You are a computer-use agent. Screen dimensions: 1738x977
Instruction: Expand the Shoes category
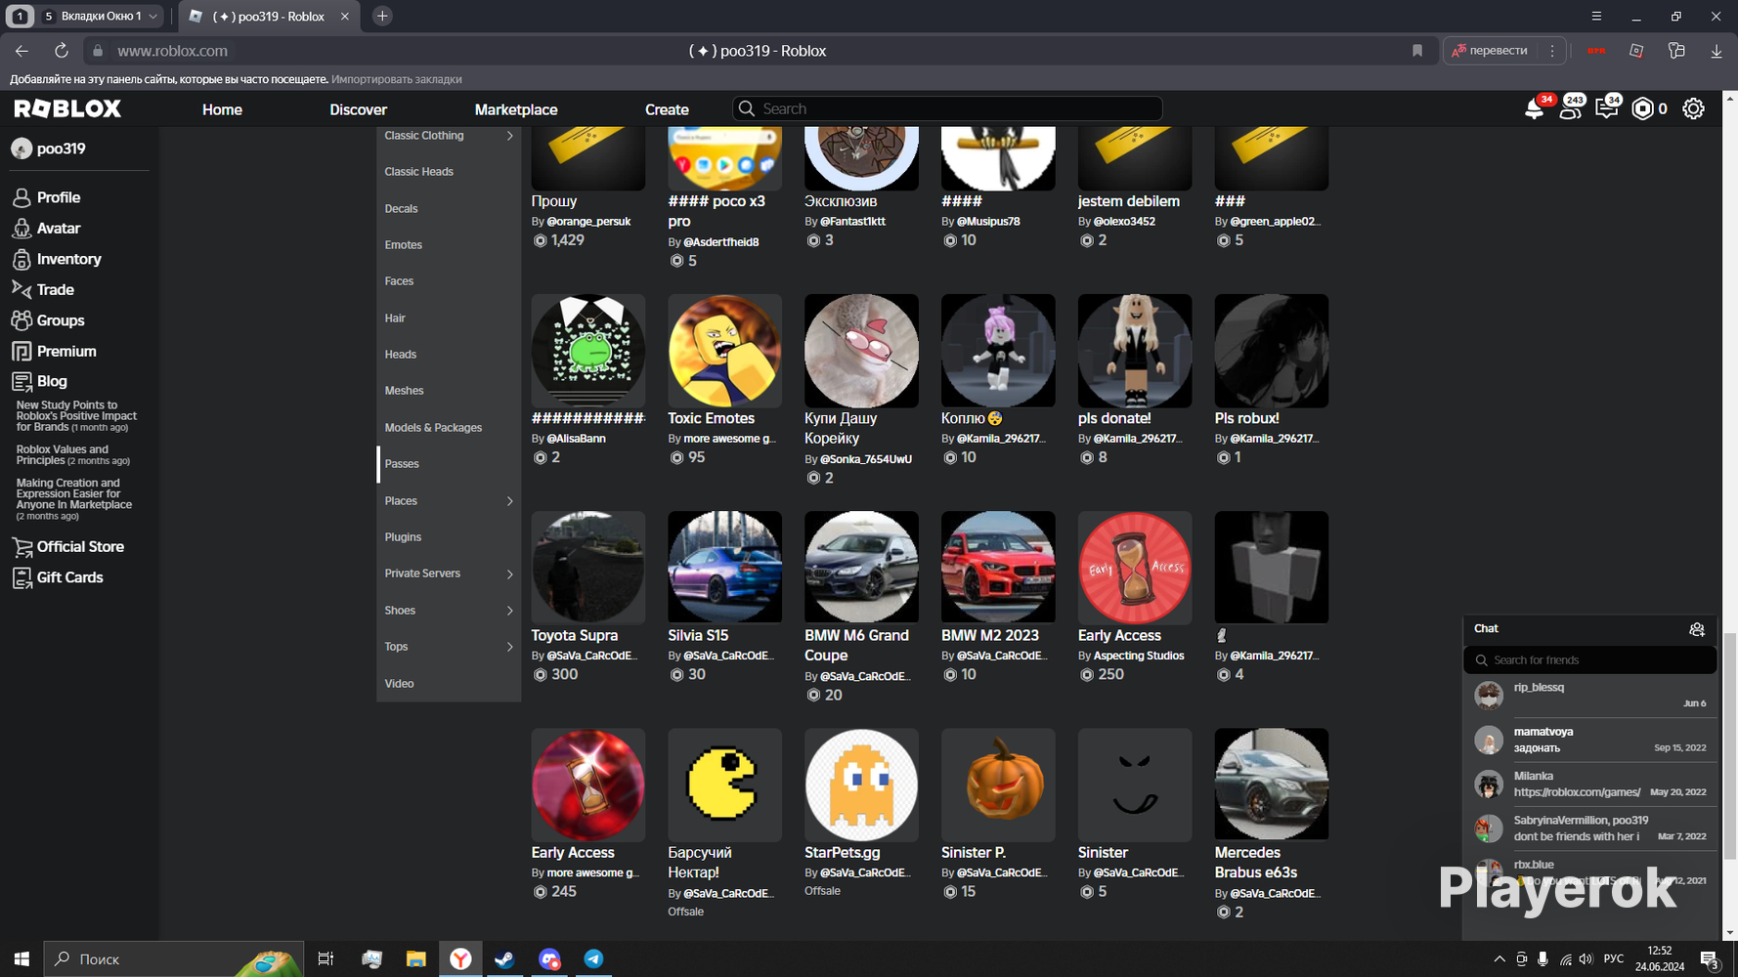[509, 611]
